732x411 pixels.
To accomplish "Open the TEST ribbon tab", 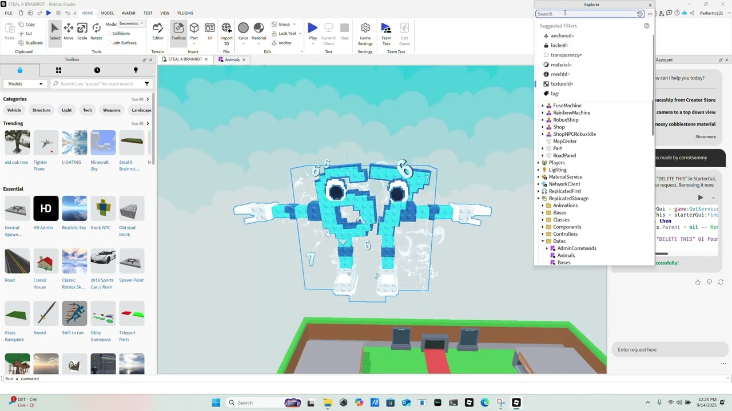I will pyautogui.click(x=148, y=13).
